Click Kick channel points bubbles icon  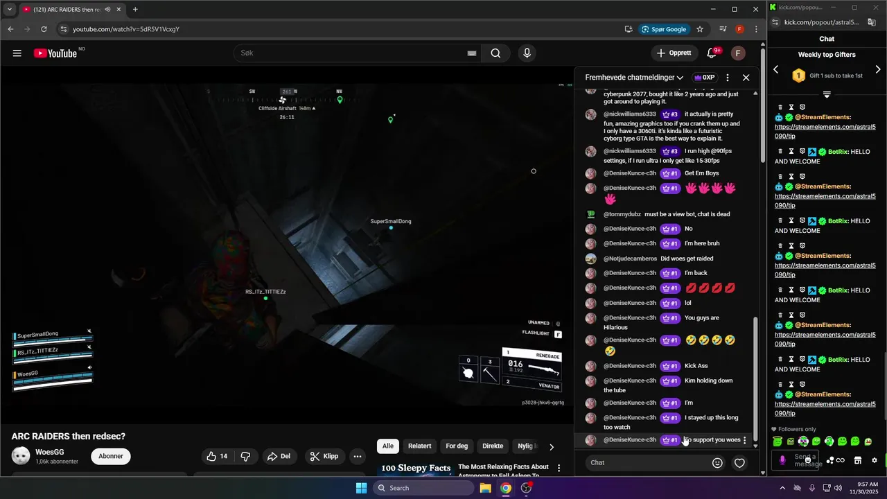point(830,460)
